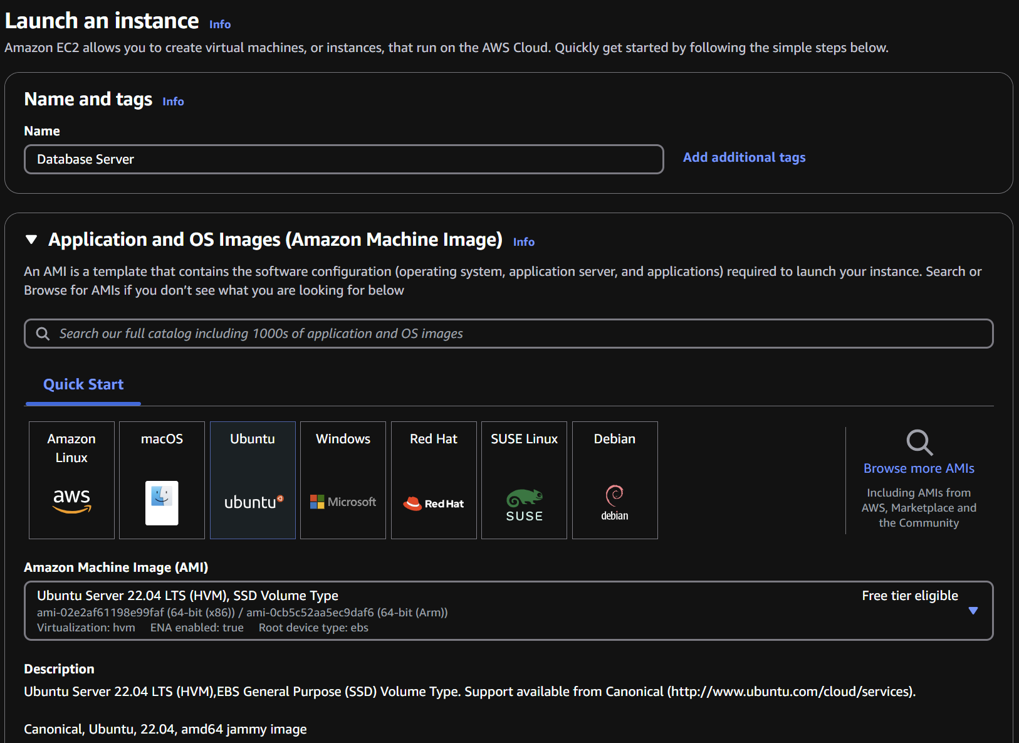Collapse the Application and OS Images section

coord(31,240)
